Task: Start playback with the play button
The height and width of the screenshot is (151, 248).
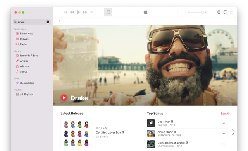Action: [78, 12]
